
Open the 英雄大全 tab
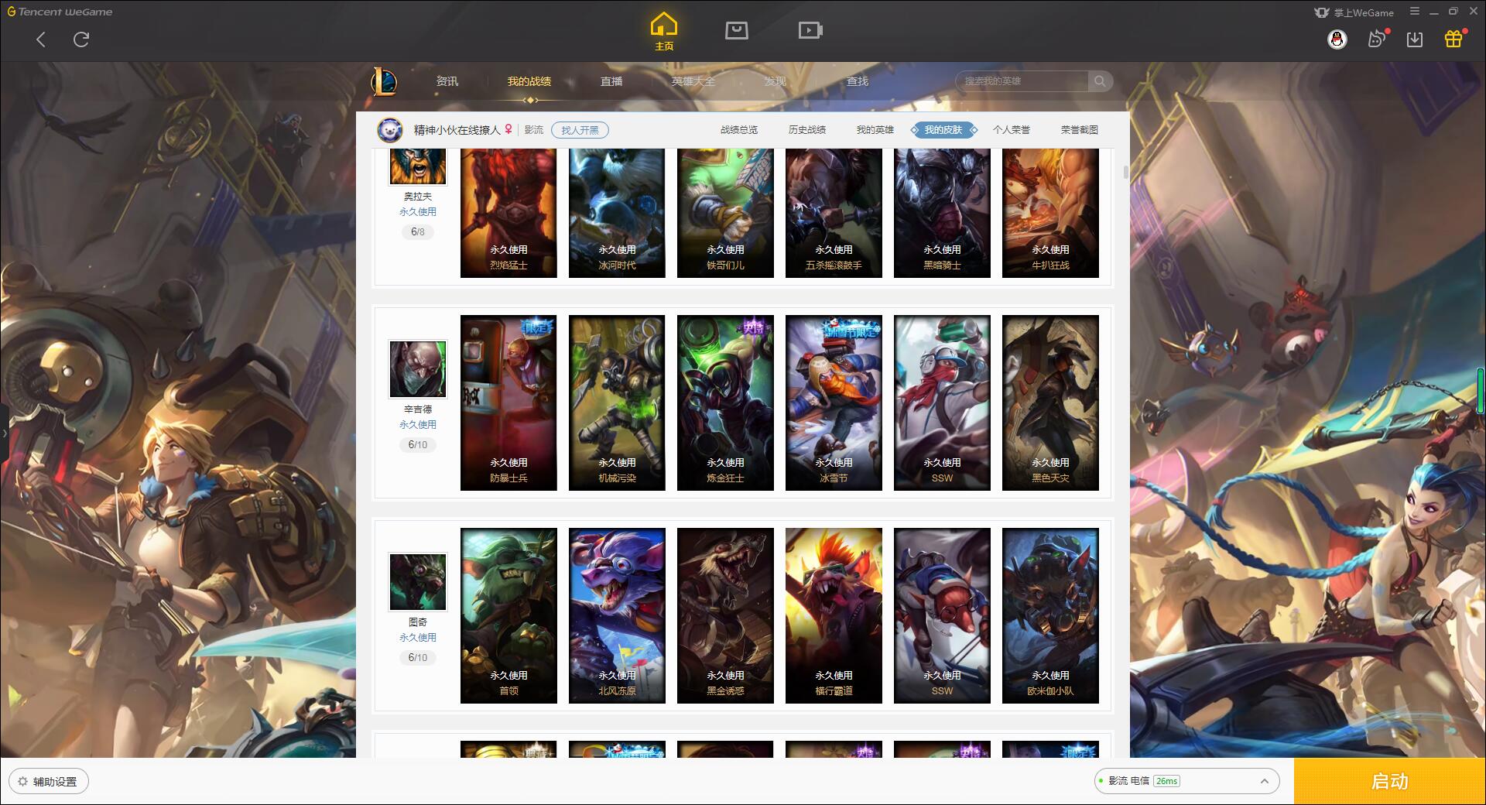point(693,81)
